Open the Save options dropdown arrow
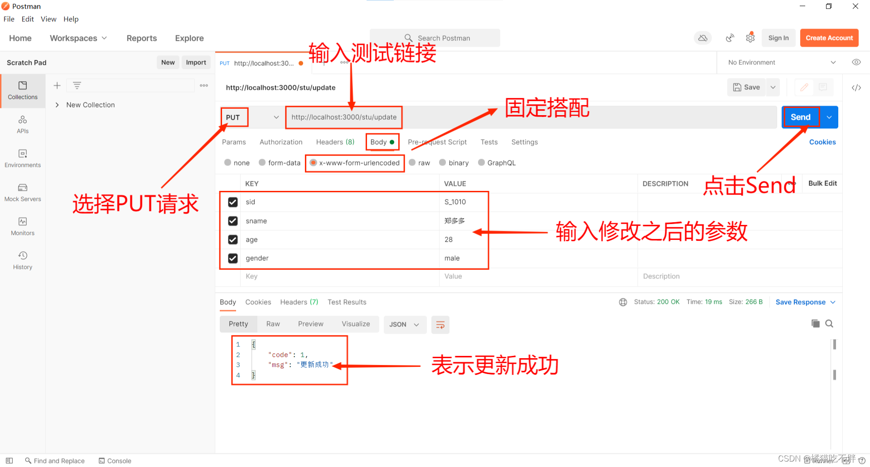 773,87
